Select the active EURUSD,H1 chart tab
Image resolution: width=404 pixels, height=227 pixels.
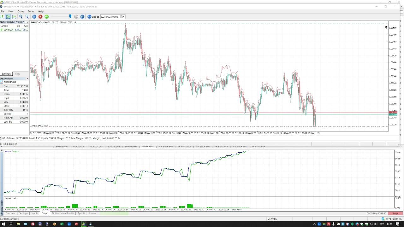(x=148, y=147)
